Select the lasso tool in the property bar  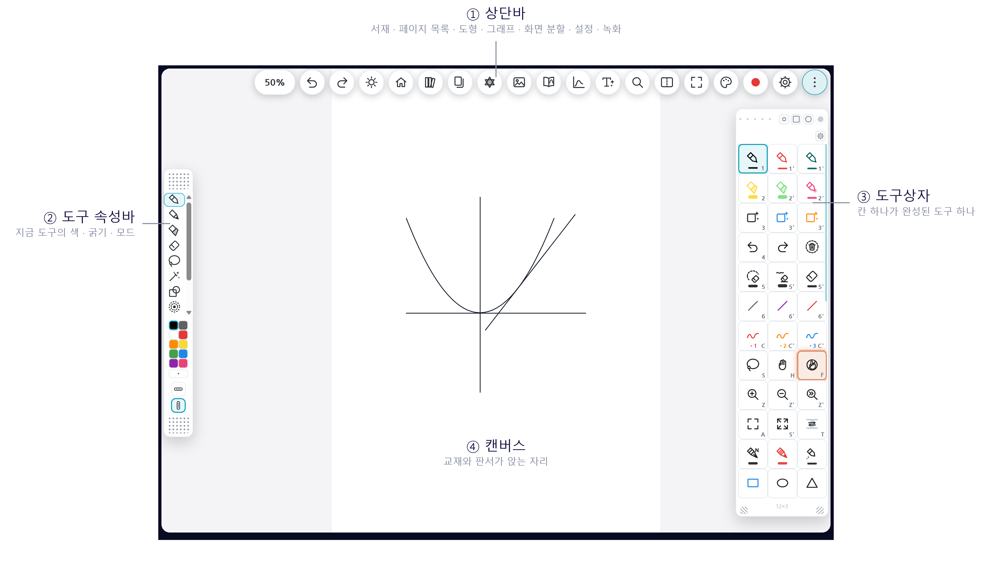174,261
